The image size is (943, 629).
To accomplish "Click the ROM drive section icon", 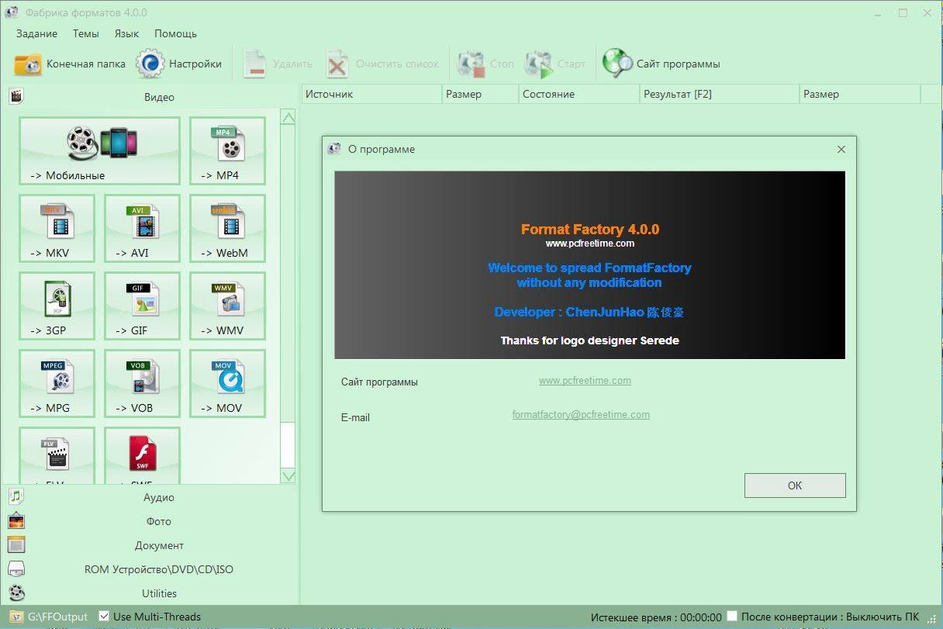I will [x=16, y=569].
